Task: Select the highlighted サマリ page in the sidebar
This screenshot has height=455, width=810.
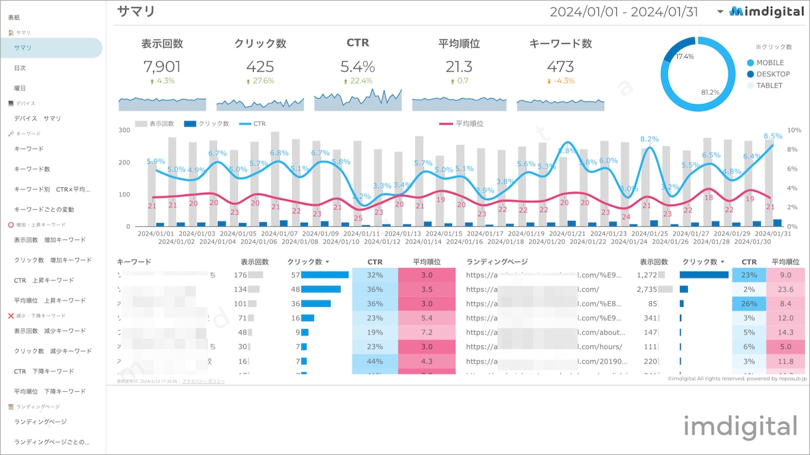Action: point(50,48)
